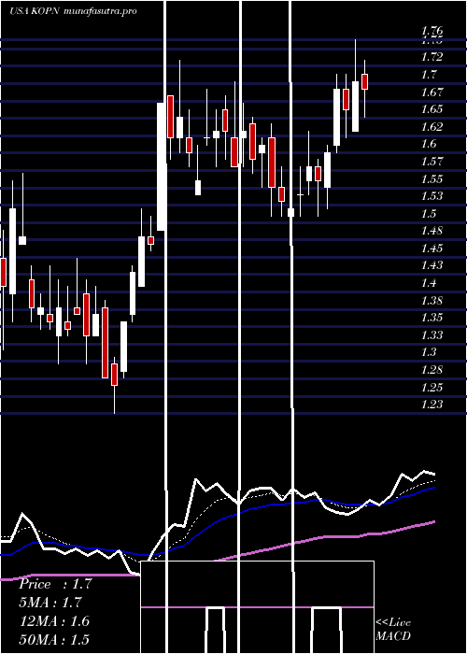The width and height of the screenshot is (467, 654).
Task: Click the '5MA : 1.7' readout
Action: click(x=50, y=603)
